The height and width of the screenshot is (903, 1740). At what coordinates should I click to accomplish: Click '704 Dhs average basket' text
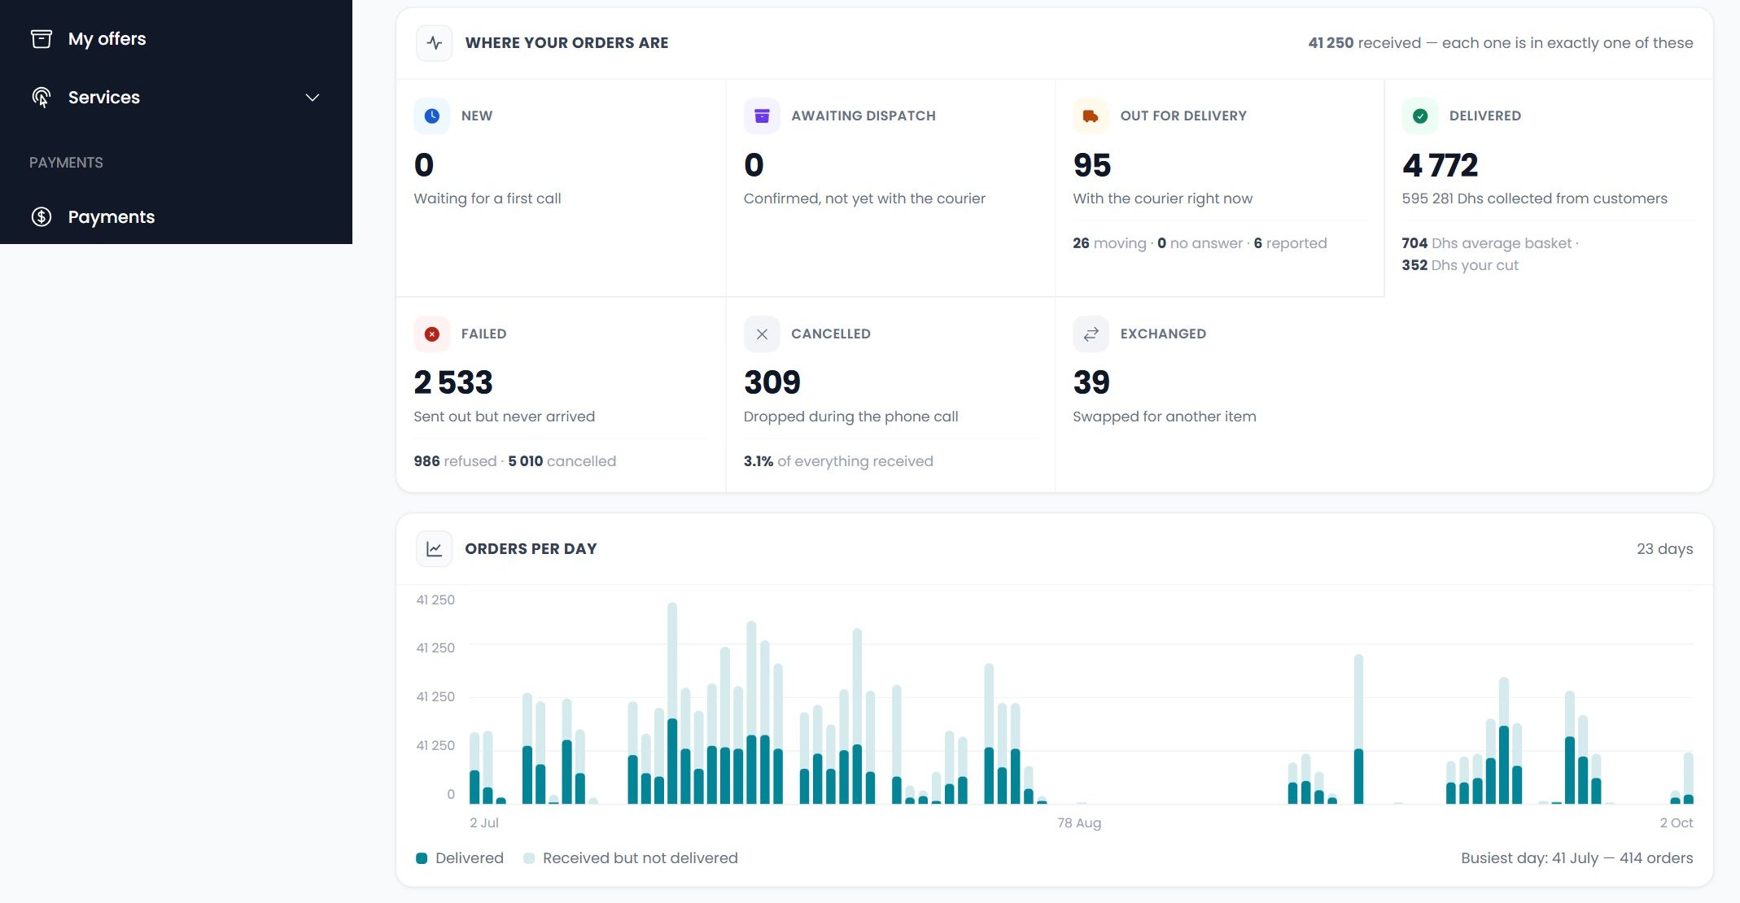pyautogui.click(x=1487, y=243)
